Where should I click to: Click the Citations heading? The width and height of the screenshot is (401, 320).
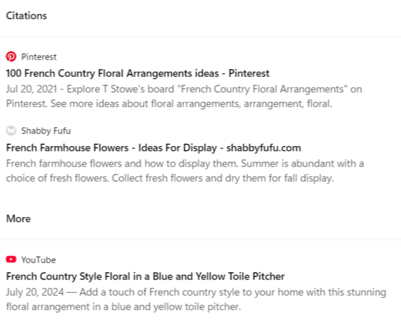point(26,15)
